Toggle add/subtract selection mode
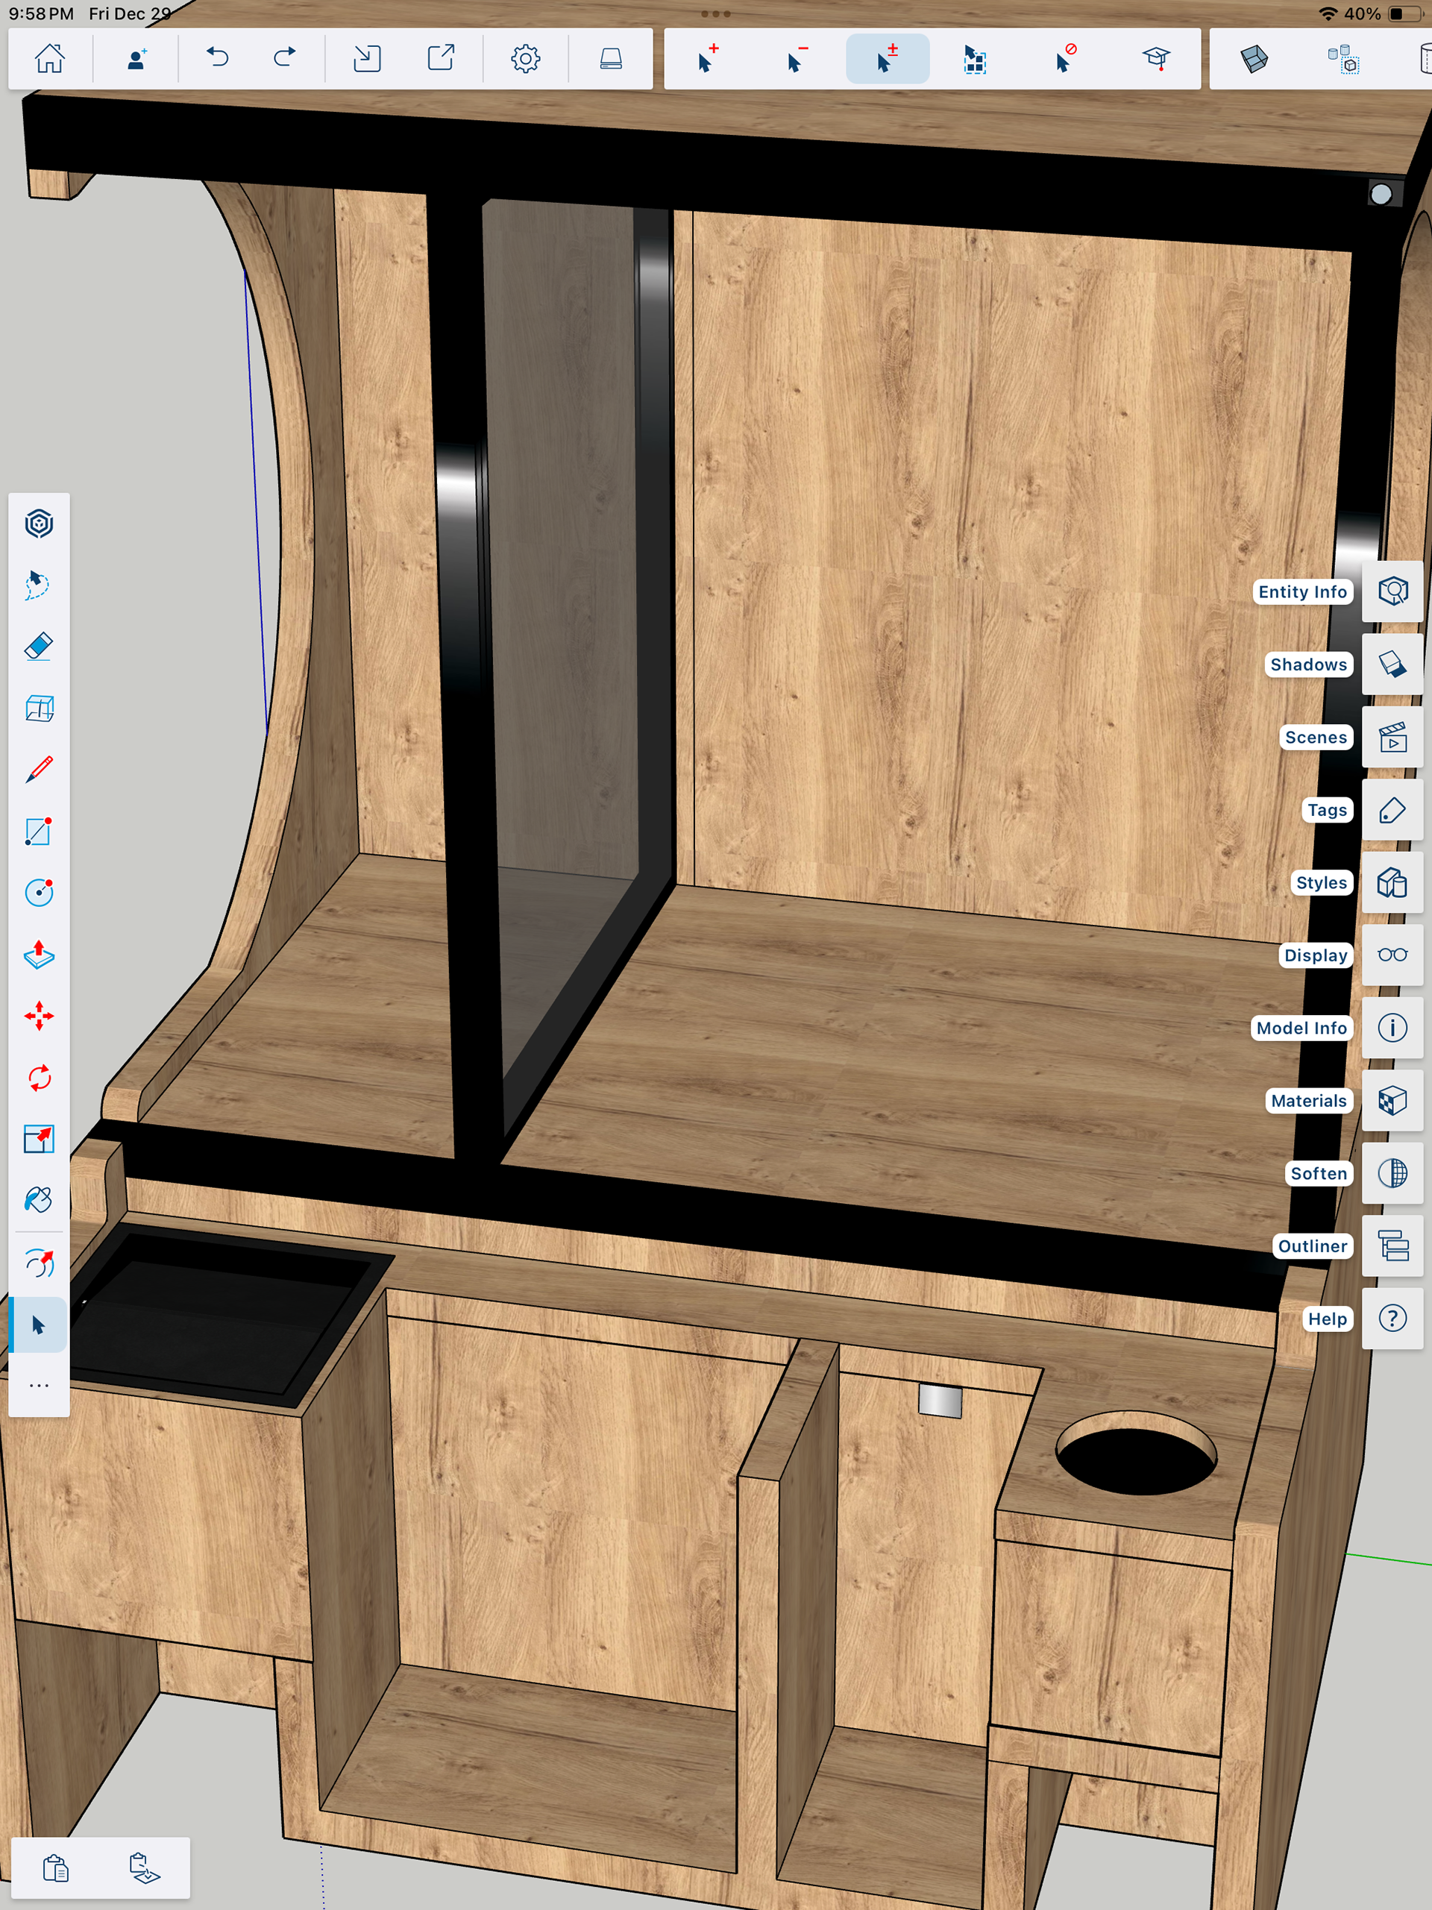Viewport: 1432px width, 1910px height. [887, 59]
